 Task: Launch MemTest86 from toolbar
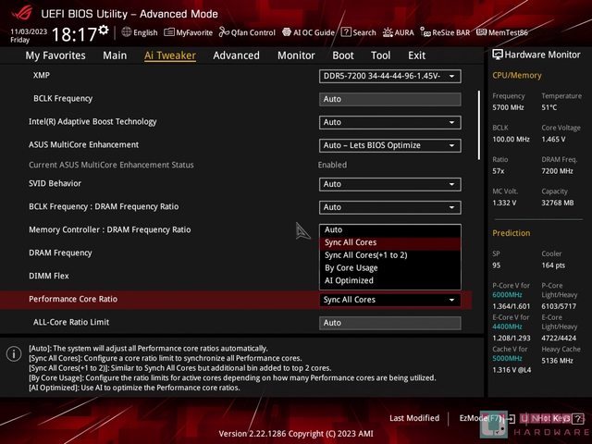[501, 32]
